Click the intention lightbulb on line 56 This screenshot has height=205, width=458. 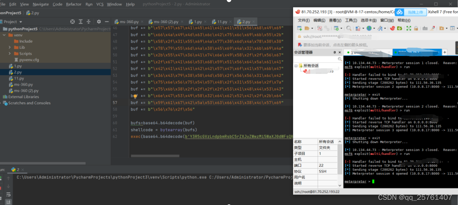coord(135,96)
